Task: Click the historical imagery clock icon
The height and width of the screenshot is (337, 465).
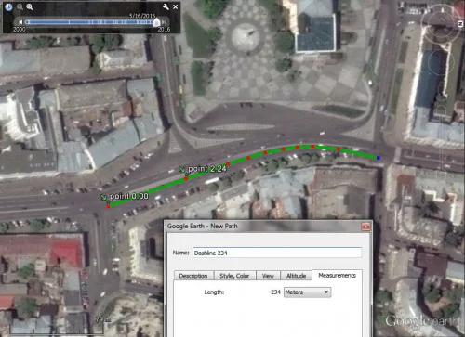Action: (8, 6)
